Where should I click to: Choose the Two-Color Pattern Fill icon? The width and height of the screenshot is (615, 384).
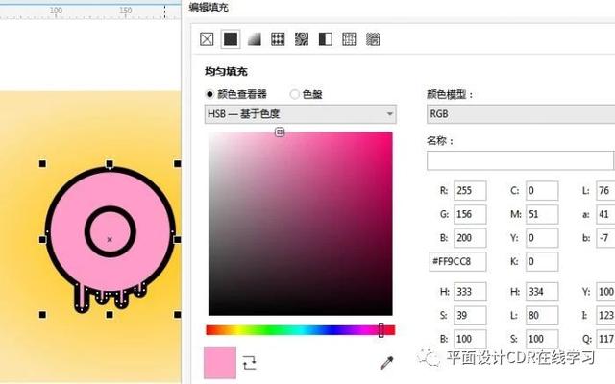325,39
